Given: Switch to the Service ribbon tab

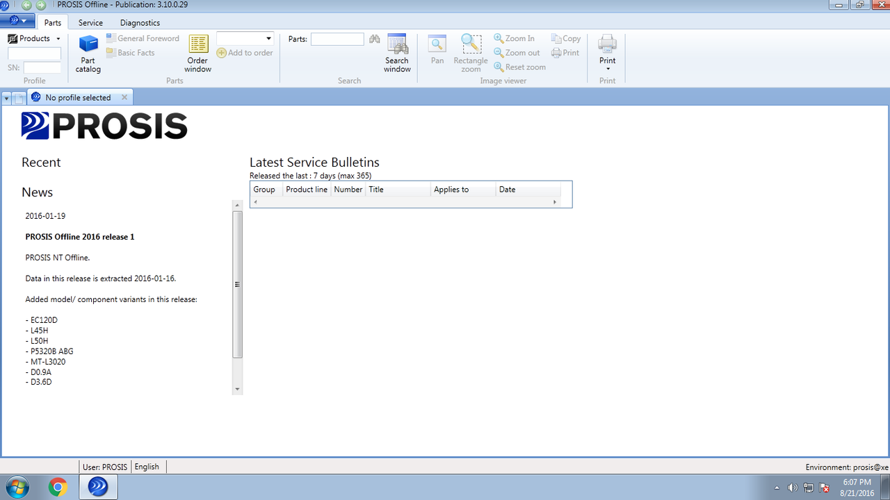Looking at the screenshot, I should pyautogui.click(x=90, y=23).
